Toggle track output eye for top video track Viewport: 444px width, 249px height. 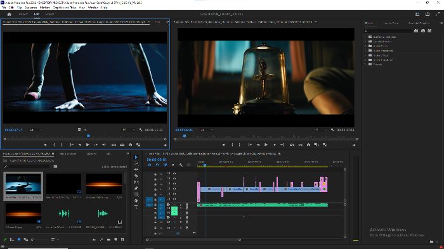[x=174, y=174]
